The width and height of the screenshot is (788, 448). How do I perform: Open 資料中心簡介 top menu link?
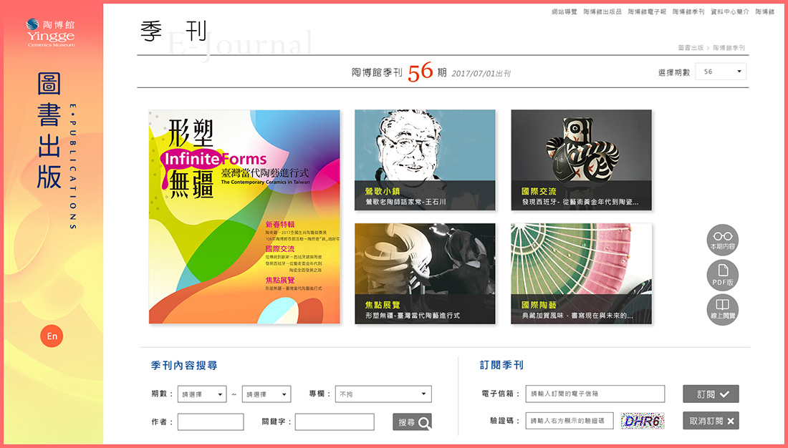tap(730, 11)
